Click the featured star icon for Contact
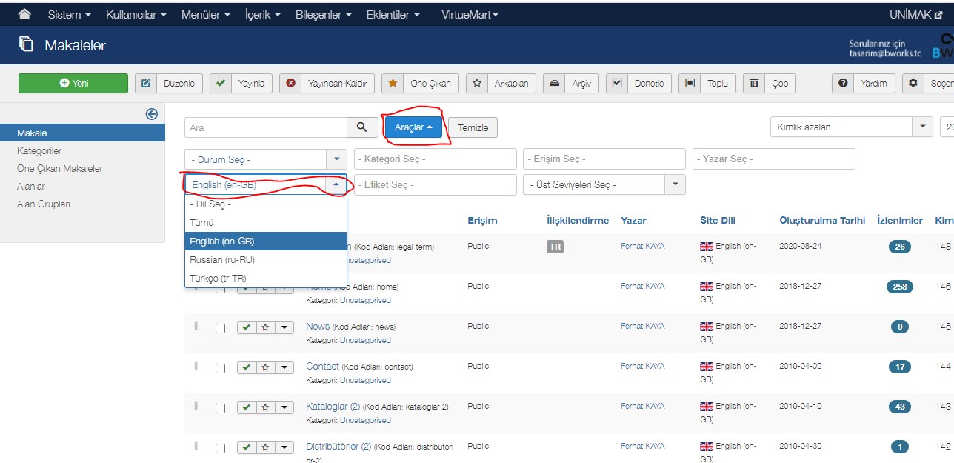The height and width of the screenshot is (463, 954). (x=264, y=367)
